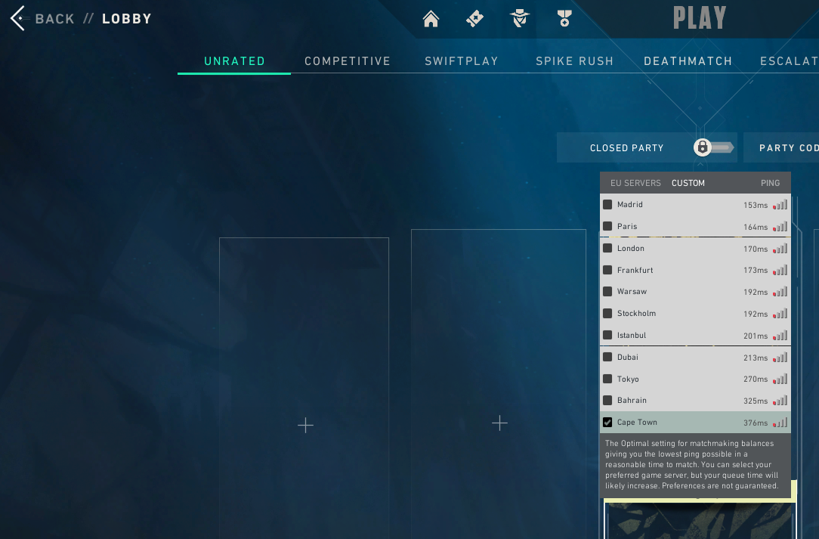Click the 213ms Dubai ping value
Viewport: 819px width, 539px height.
pos(756,358)
